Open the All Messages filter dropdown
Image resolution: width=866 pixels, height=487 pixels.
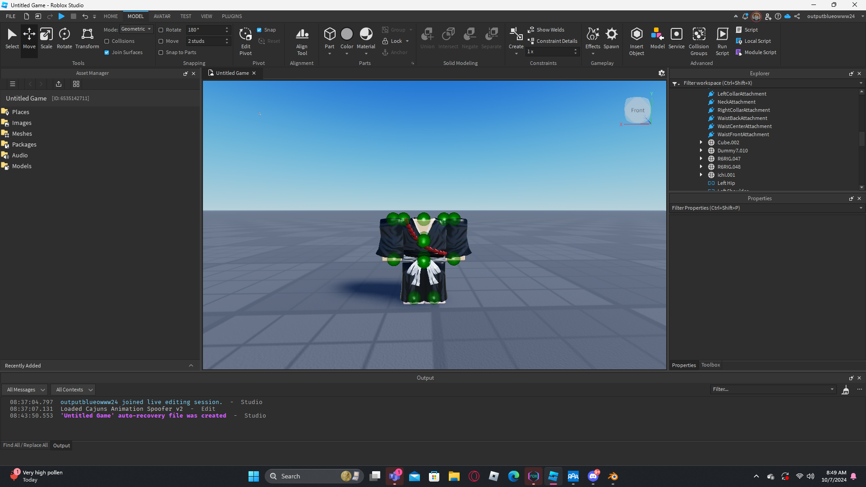click(26, 390)
